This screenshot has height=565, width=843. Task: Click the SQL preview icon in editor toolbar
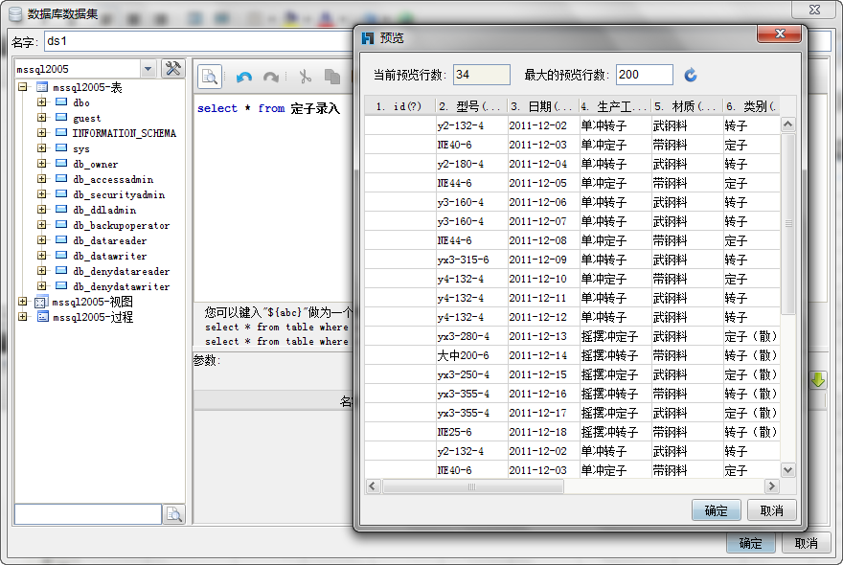pyautogui.click(x=209, y=77)
